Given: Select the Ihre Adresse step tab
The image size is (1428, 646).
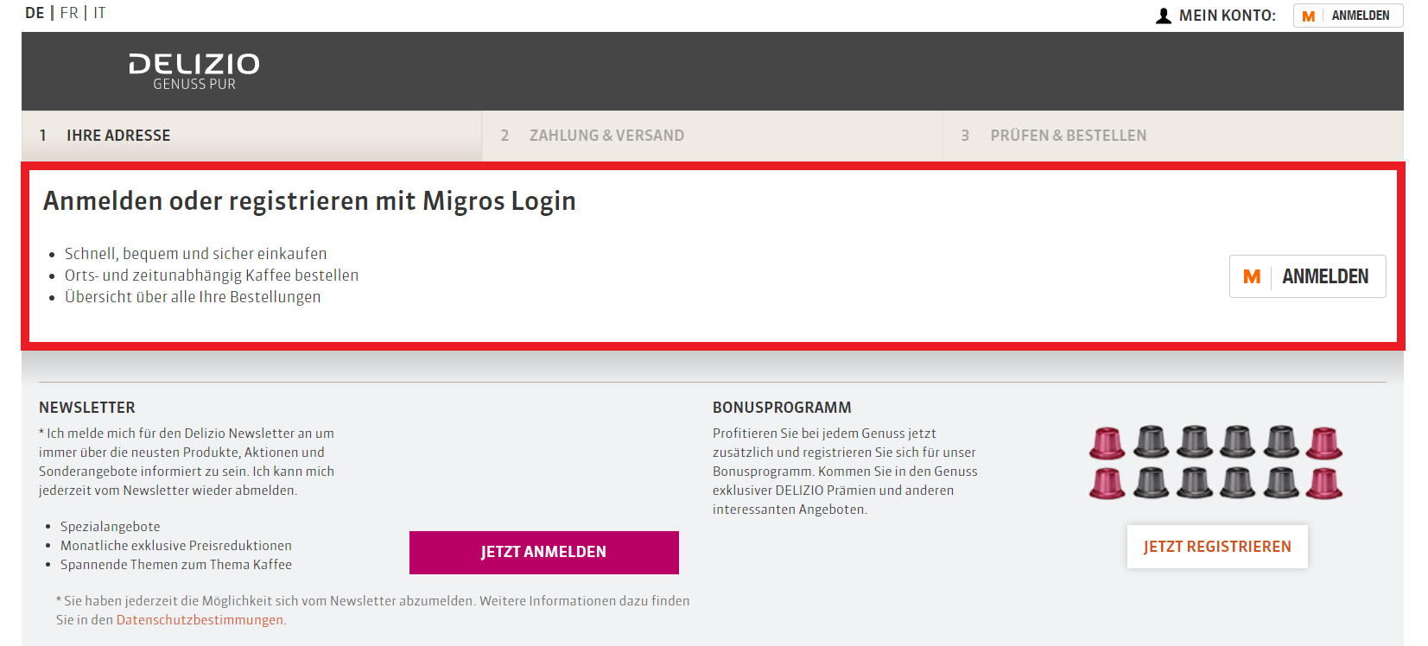Looking at the screenshot, I should click(x=251, y=136).
